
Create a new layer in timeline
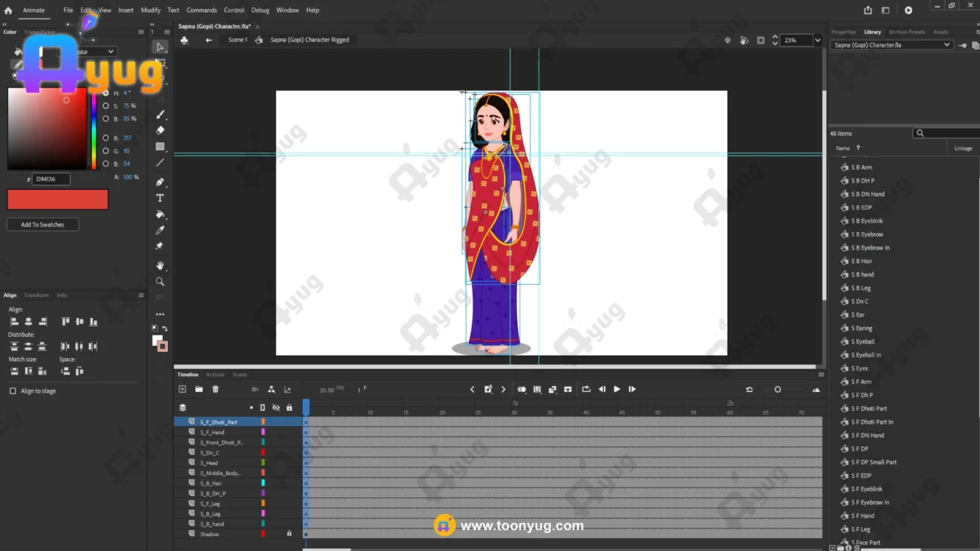click(182, 390)
